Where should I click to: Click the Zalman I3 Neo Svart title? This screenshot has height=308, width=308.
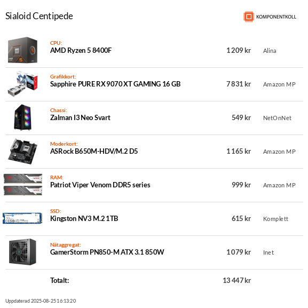tap(80, 117)
